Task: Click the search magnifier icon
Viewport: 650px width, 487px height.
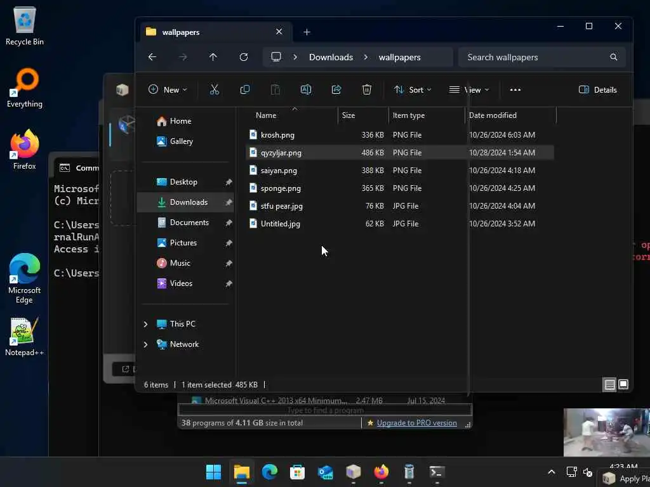Action: (x=614, y=57)
